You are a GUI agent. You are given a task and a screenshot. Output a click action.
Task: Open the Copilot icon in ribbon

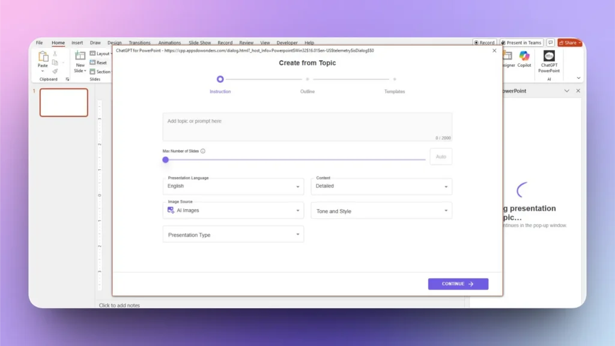(524, 56)
